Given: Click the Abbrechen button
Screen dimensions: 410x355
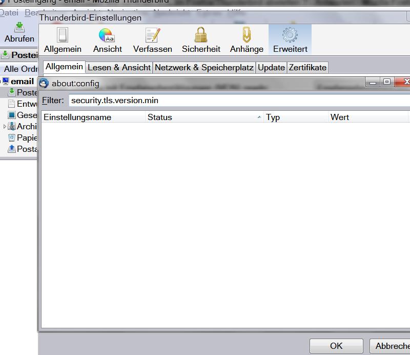Looking at the screenshot, I should point(390,346).
